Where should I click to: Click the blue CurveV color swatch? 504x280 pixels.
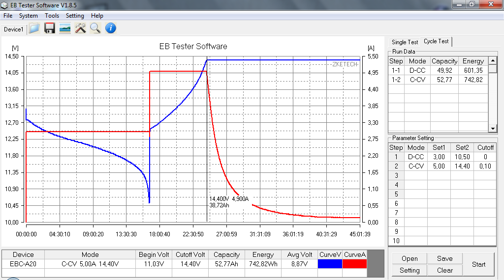(x=330, y=264)
